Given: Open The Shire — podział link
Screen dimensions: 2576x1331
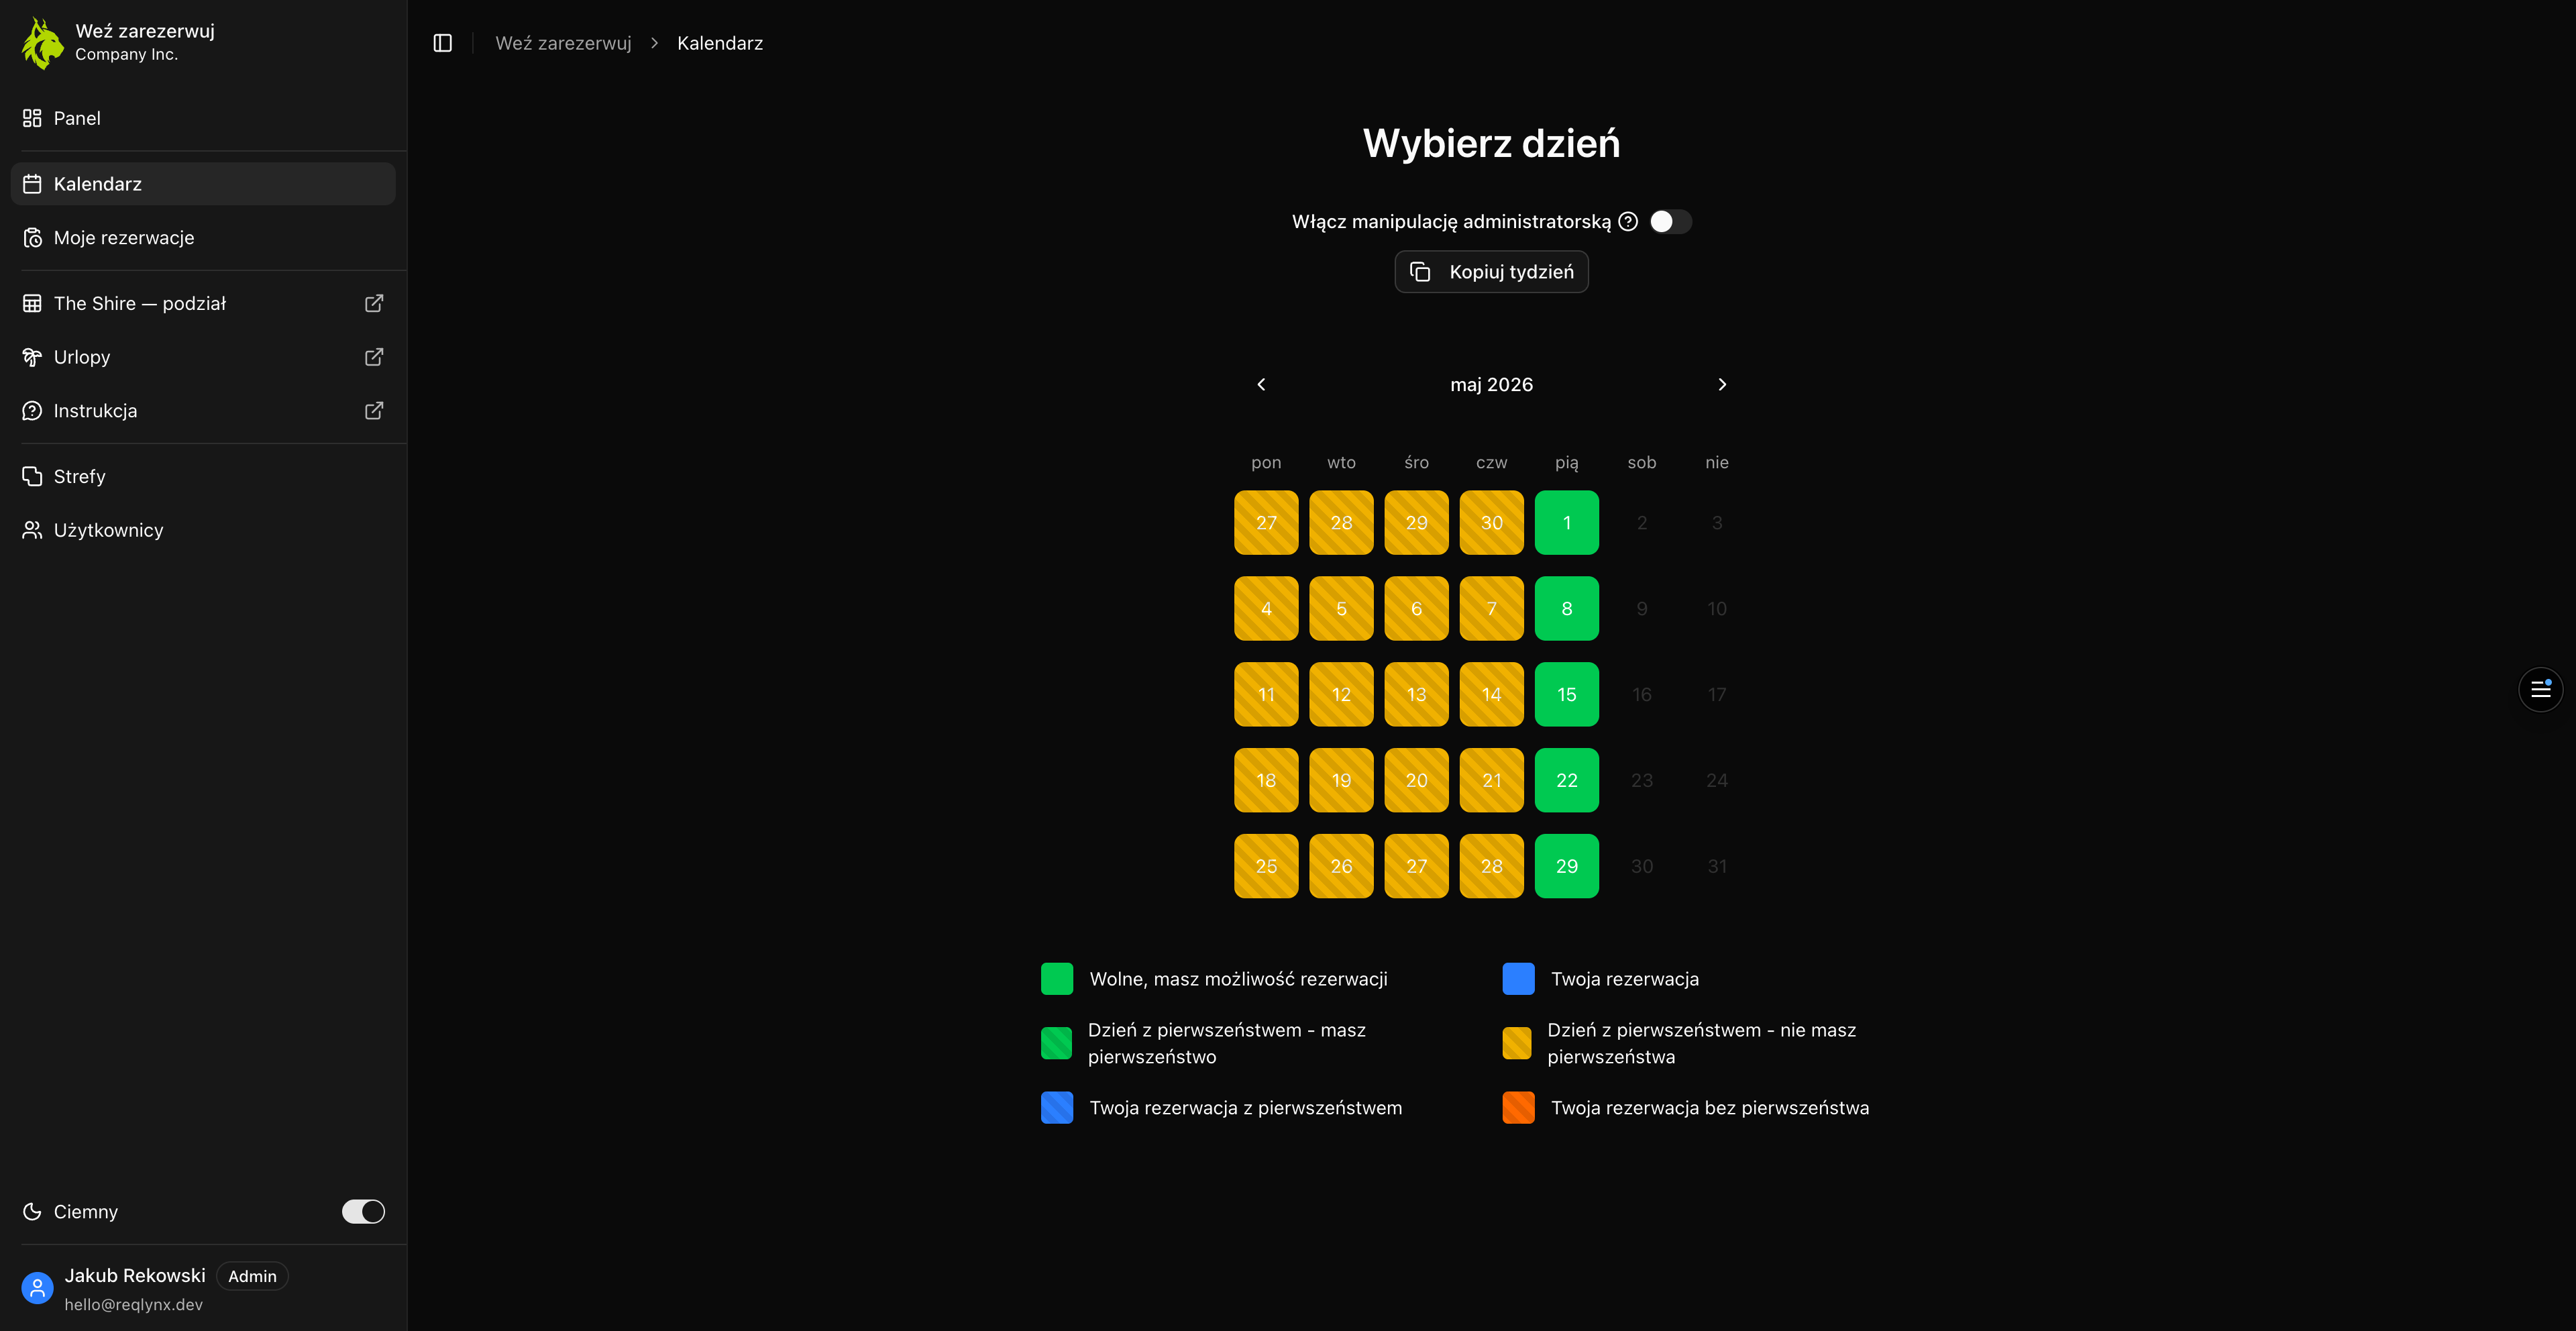Looking at the screenshot, I should click(x=203, y=303).
